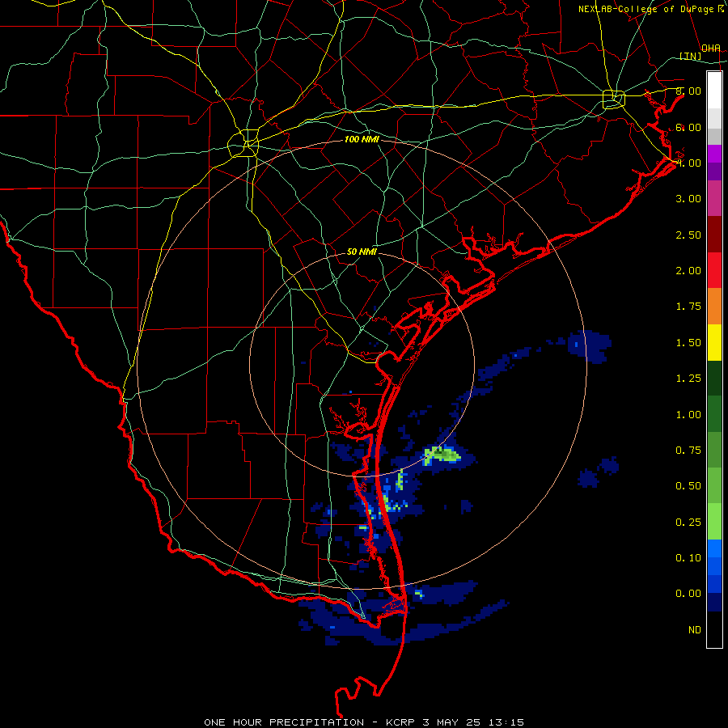Image resolution: width=728 pixels, height=728 pixels.
Task: Click the 1.75 legend value
Action: [x=688, y=307]
